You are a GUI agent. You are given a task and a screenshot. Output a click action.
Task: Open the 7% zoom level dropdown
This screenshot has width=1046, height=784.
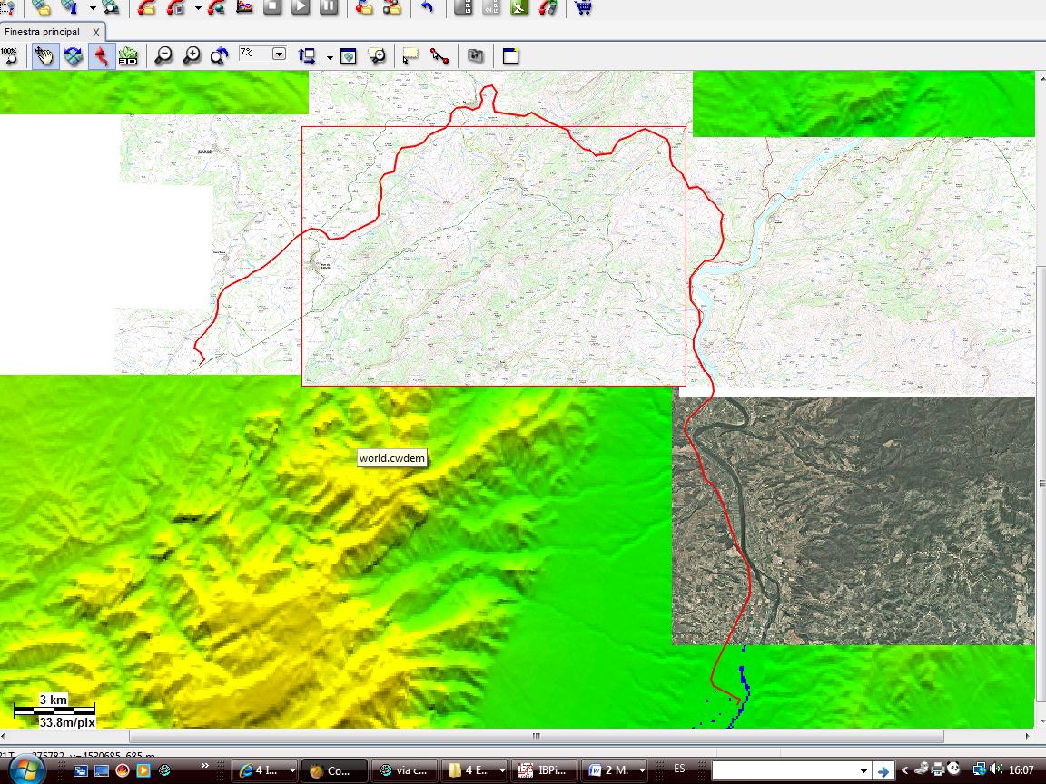click(x=280, y=54)
